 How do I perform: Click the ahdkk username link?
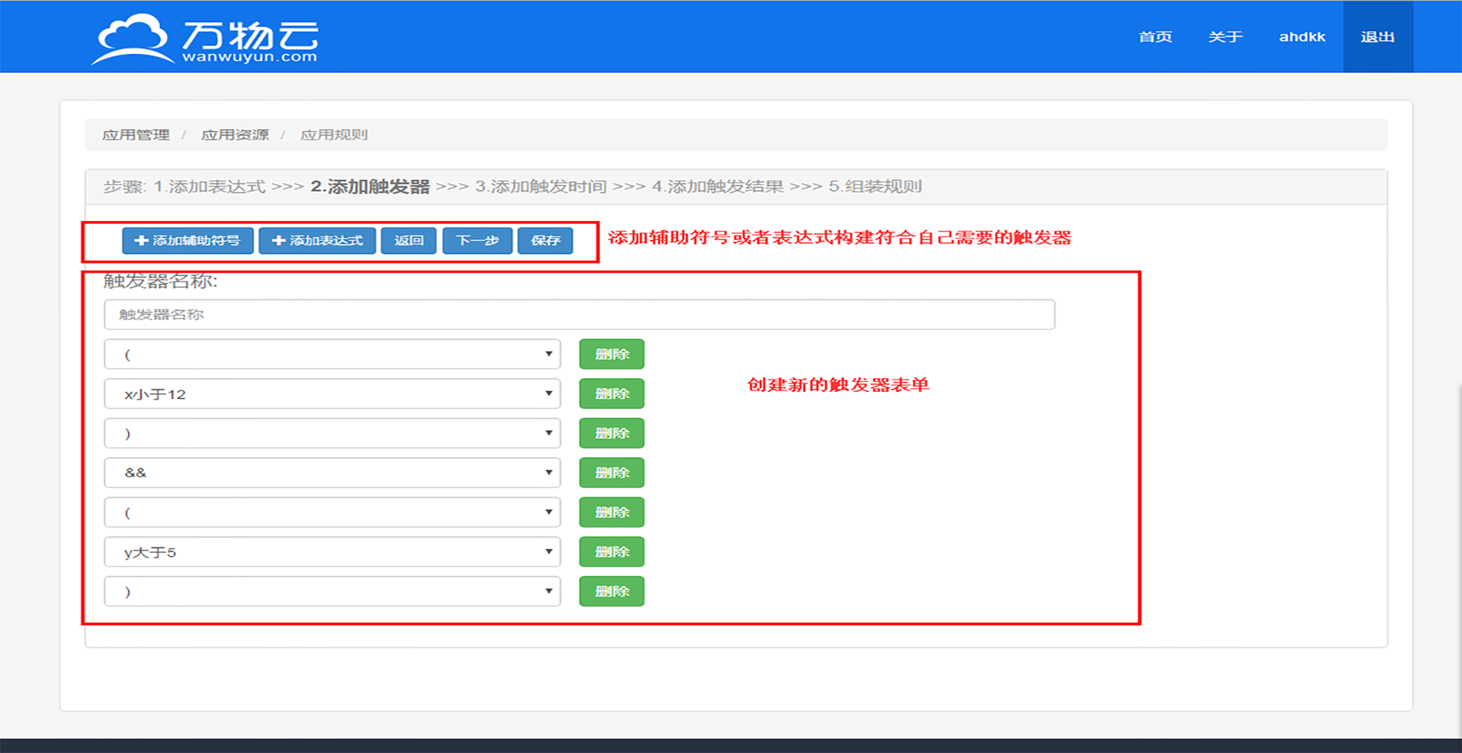click(1302, 37)
